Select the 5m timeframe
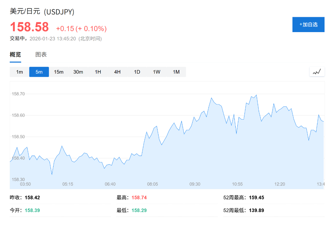The height and width of the screenshot is (226, 332). 39,72
